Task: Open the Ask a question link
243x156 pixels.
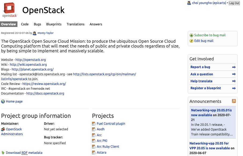Action: tap(202, 74)
